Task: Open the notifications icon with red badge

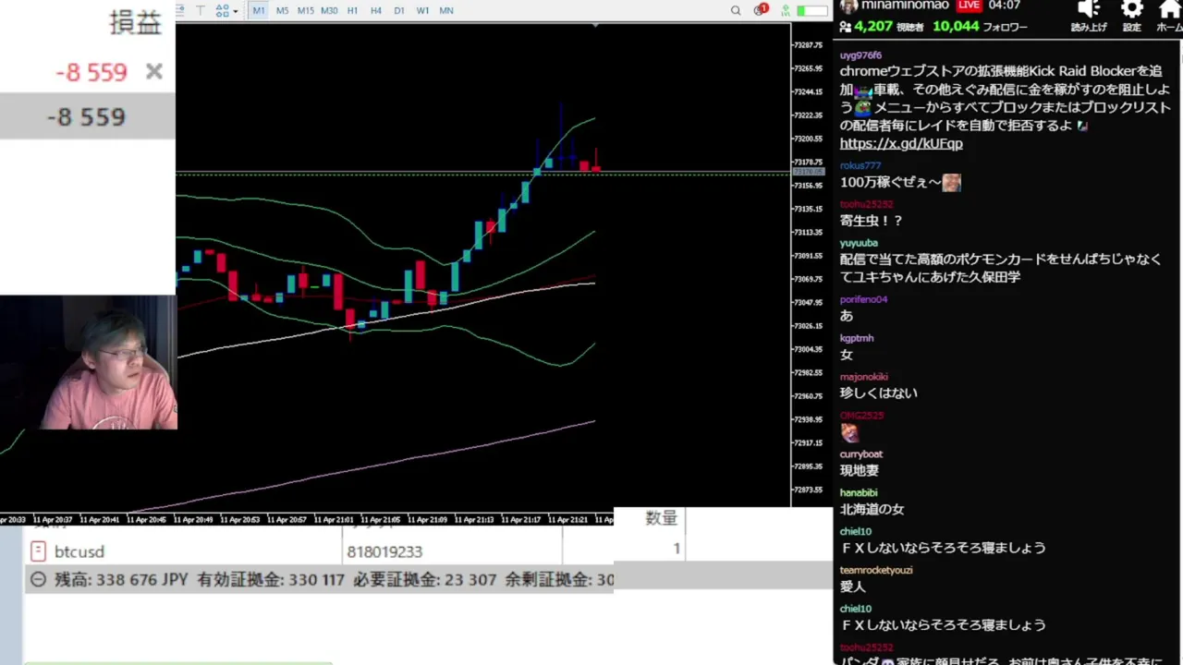Action: click(x=761, y=10)
